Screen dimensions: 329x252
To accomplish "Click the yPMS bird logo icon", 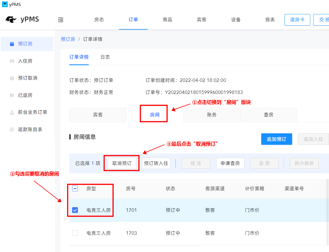I will (x=11, y=19).
